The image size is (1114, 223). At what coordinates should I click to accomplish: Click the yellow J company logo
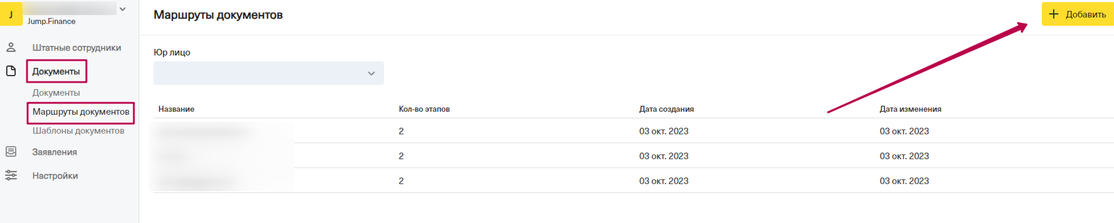pos(11,14)
